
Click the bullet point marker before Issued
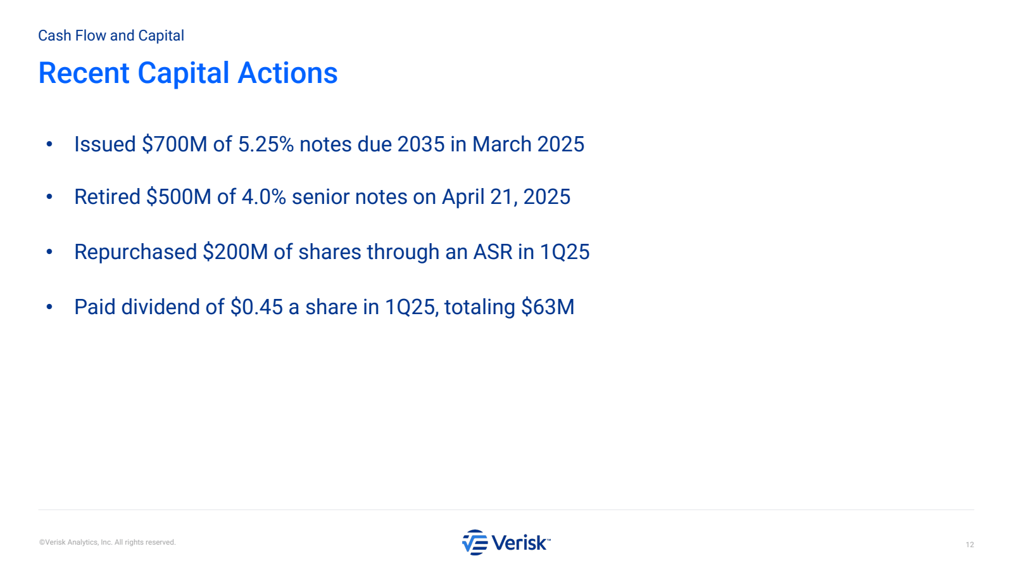49,144
